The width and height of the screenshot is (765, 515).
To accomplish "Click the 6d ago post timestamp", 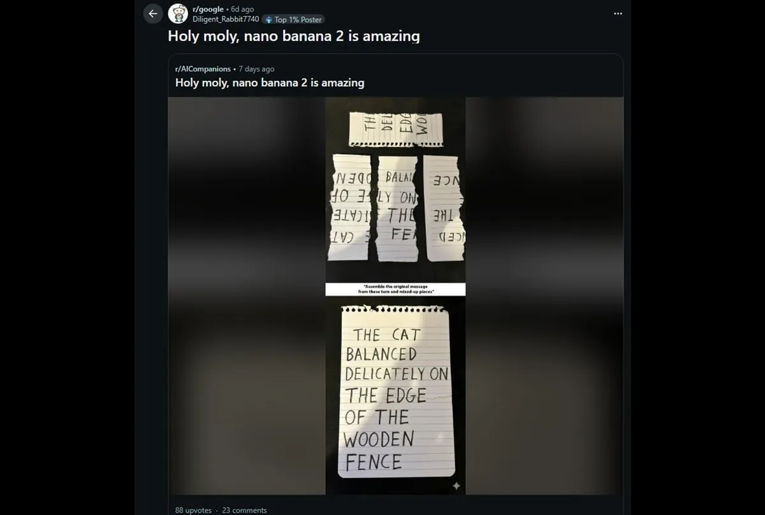I will [x=242, y=10].
